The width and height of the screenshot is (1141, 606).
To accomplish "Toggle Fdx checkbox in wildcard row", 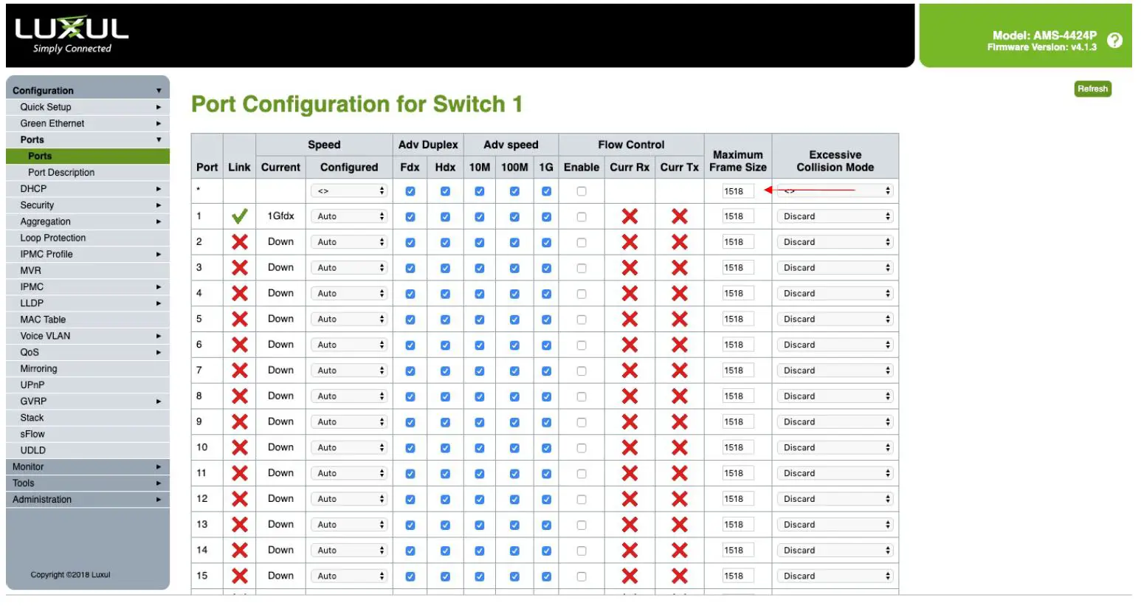I will [410, 191].
